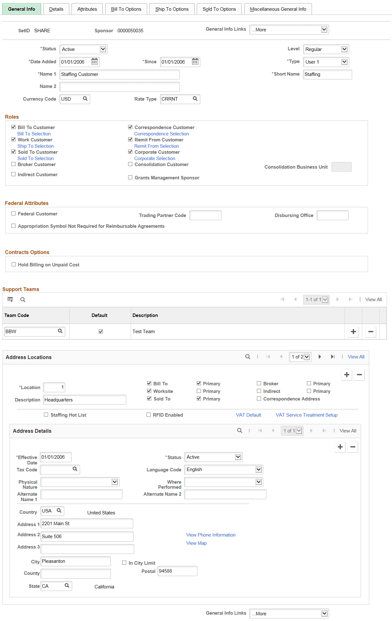Uncheck Bill To Customer role
This screenshot has height=621, width=392.
[x=13, y=127]
